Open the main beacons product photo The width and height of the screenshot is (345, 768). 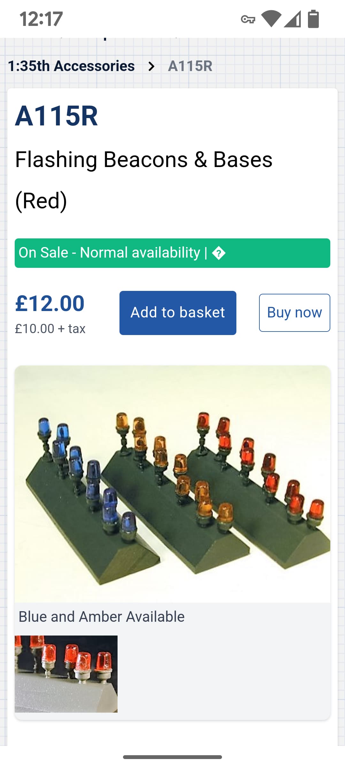point(172,484)
